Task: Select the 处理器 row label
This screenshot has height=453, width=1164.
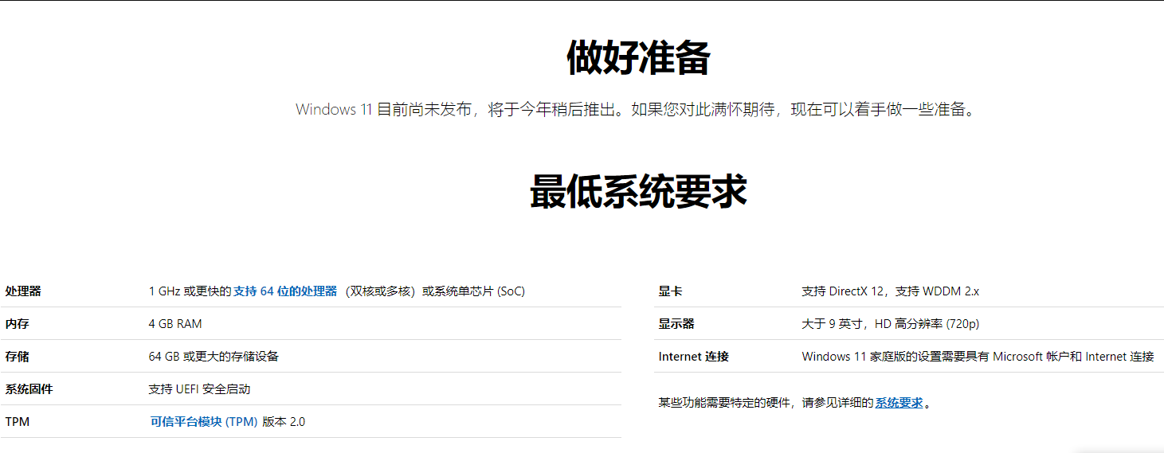Action: pyautogui.click(x=23, y=291)
